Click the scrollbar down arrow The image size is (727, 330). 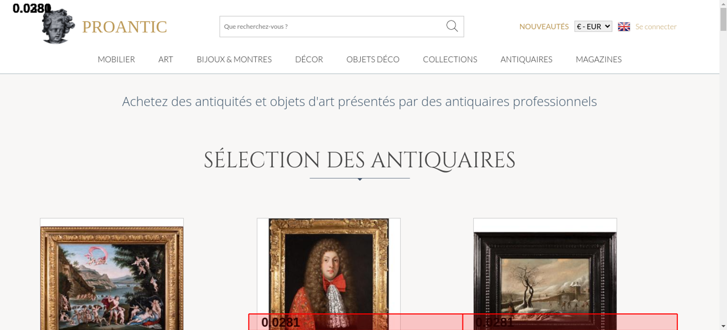(723, 326)
